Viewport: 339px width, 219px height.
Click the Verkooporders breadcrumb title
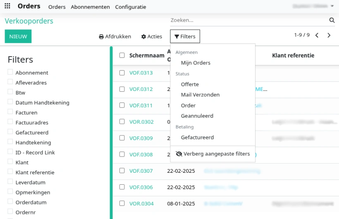pyautogui.click(x=29, y=21)
